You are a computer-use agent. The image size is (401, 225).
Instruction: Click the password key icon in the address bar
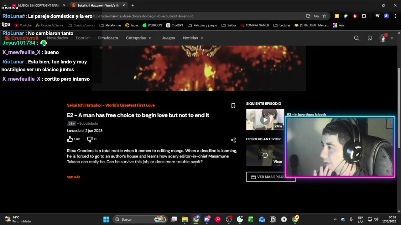(316, 16)
